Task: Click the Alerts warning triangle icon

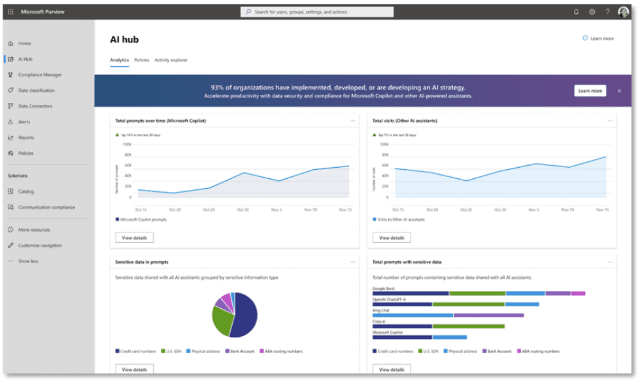Action: coord(10,121)
